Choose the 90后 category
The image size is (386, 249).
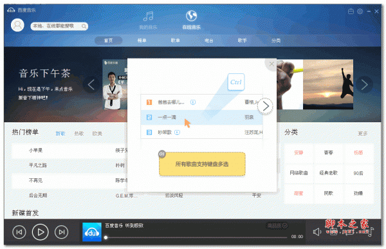coord(358,173)
